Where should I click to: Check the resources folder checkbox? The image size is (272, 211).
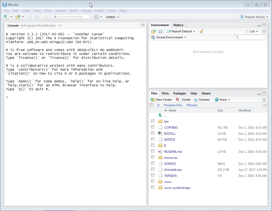(x=152, y=157)
